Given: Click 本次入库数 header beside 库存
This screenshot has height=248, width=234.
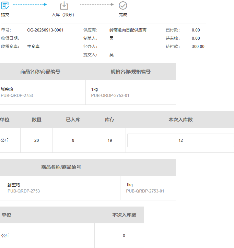Looking at the screenshot, I should (x=180, y=120).
